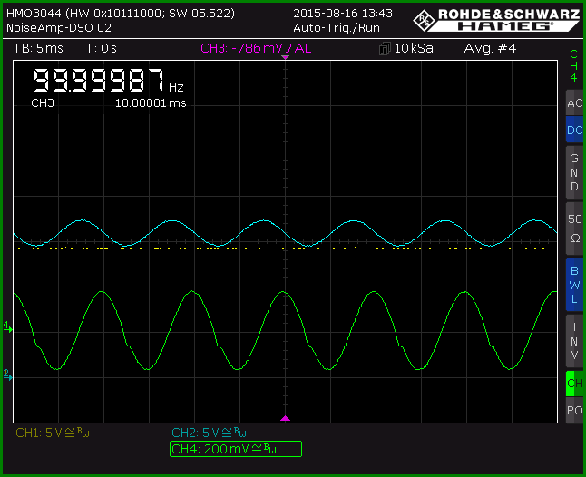Toggle INV channel inversion

[575, 341]
